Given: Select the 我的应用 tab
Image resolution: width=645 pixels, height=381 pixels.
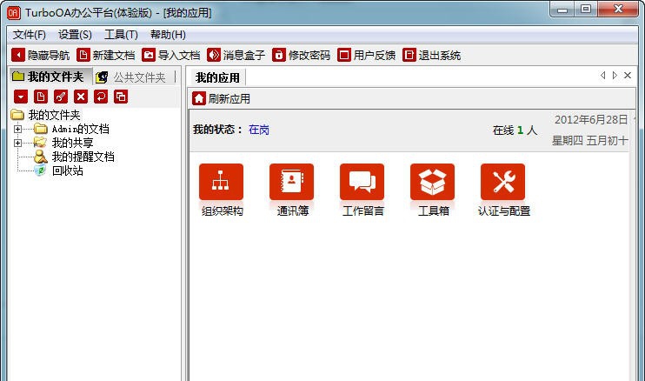Looking at the screenshot, I should 217,77.
